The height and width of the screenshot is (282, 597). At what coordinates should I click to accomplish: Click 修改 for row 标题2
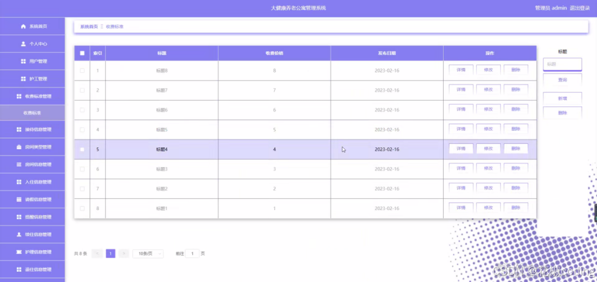[489, 188]
